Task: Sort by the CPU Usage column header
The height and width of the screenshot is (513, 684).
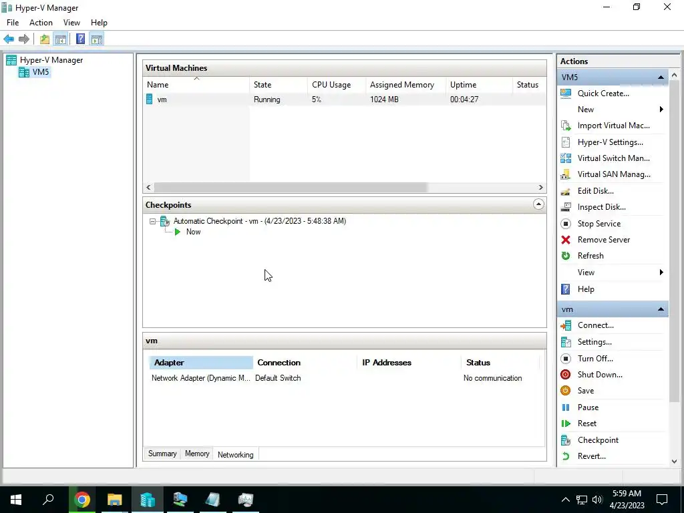Action: pyautogui.click(x=337, y=85)
